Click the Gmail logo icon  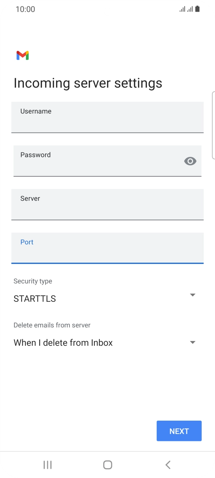coord(22,55)
